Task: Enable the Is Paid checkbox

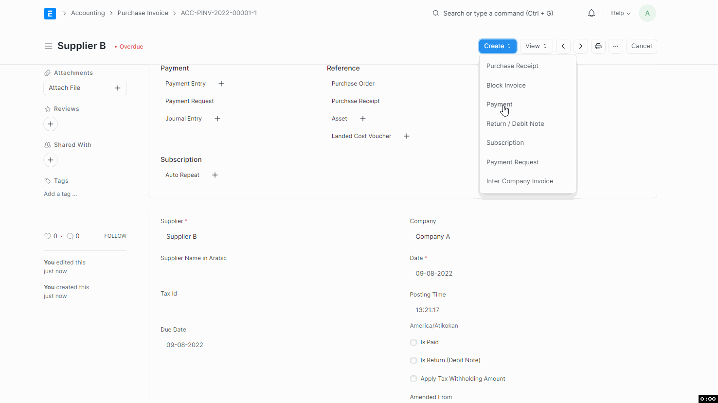Action: point(413,342)
